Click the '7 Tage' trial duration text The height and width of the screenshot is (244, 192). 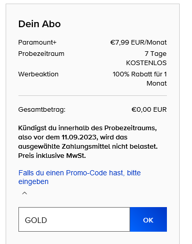point(156,54)
